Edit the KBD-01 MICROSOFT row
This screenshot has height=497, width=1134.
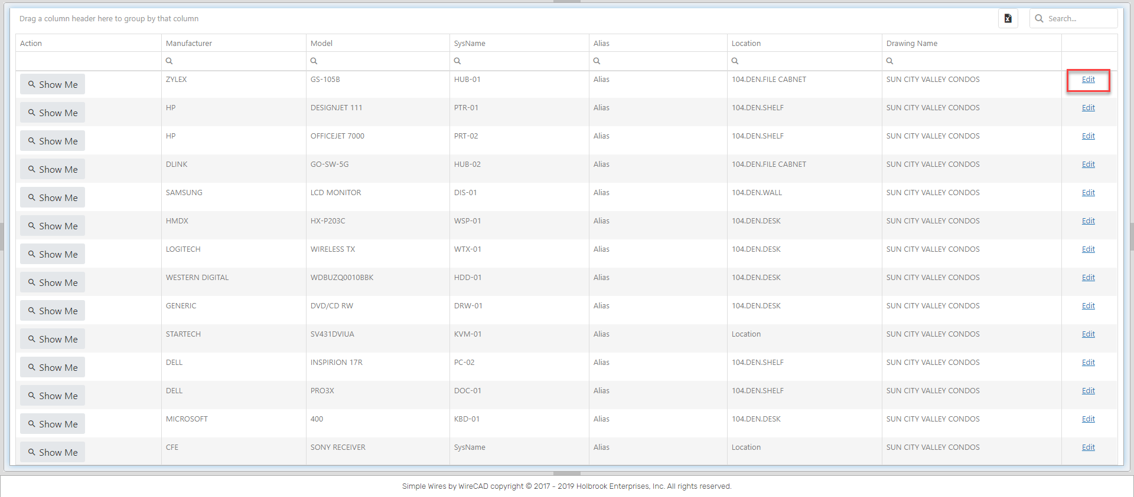point(1088,419)
